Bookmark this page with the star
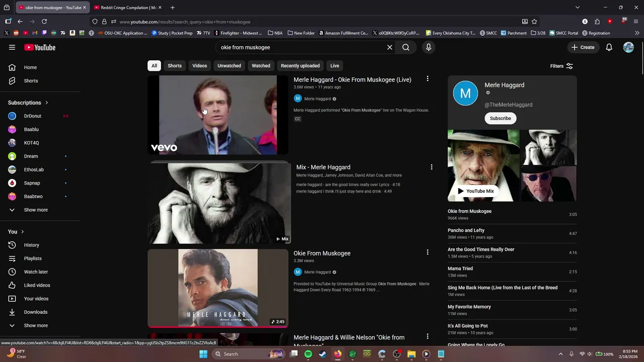Screen dimensions: 644x362 click(534, 22)
